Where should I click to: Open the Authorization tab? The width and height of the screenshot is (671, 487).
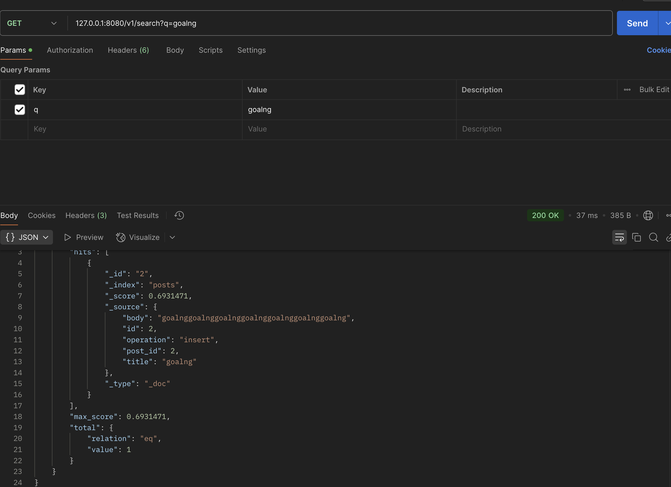pos(70,50)
